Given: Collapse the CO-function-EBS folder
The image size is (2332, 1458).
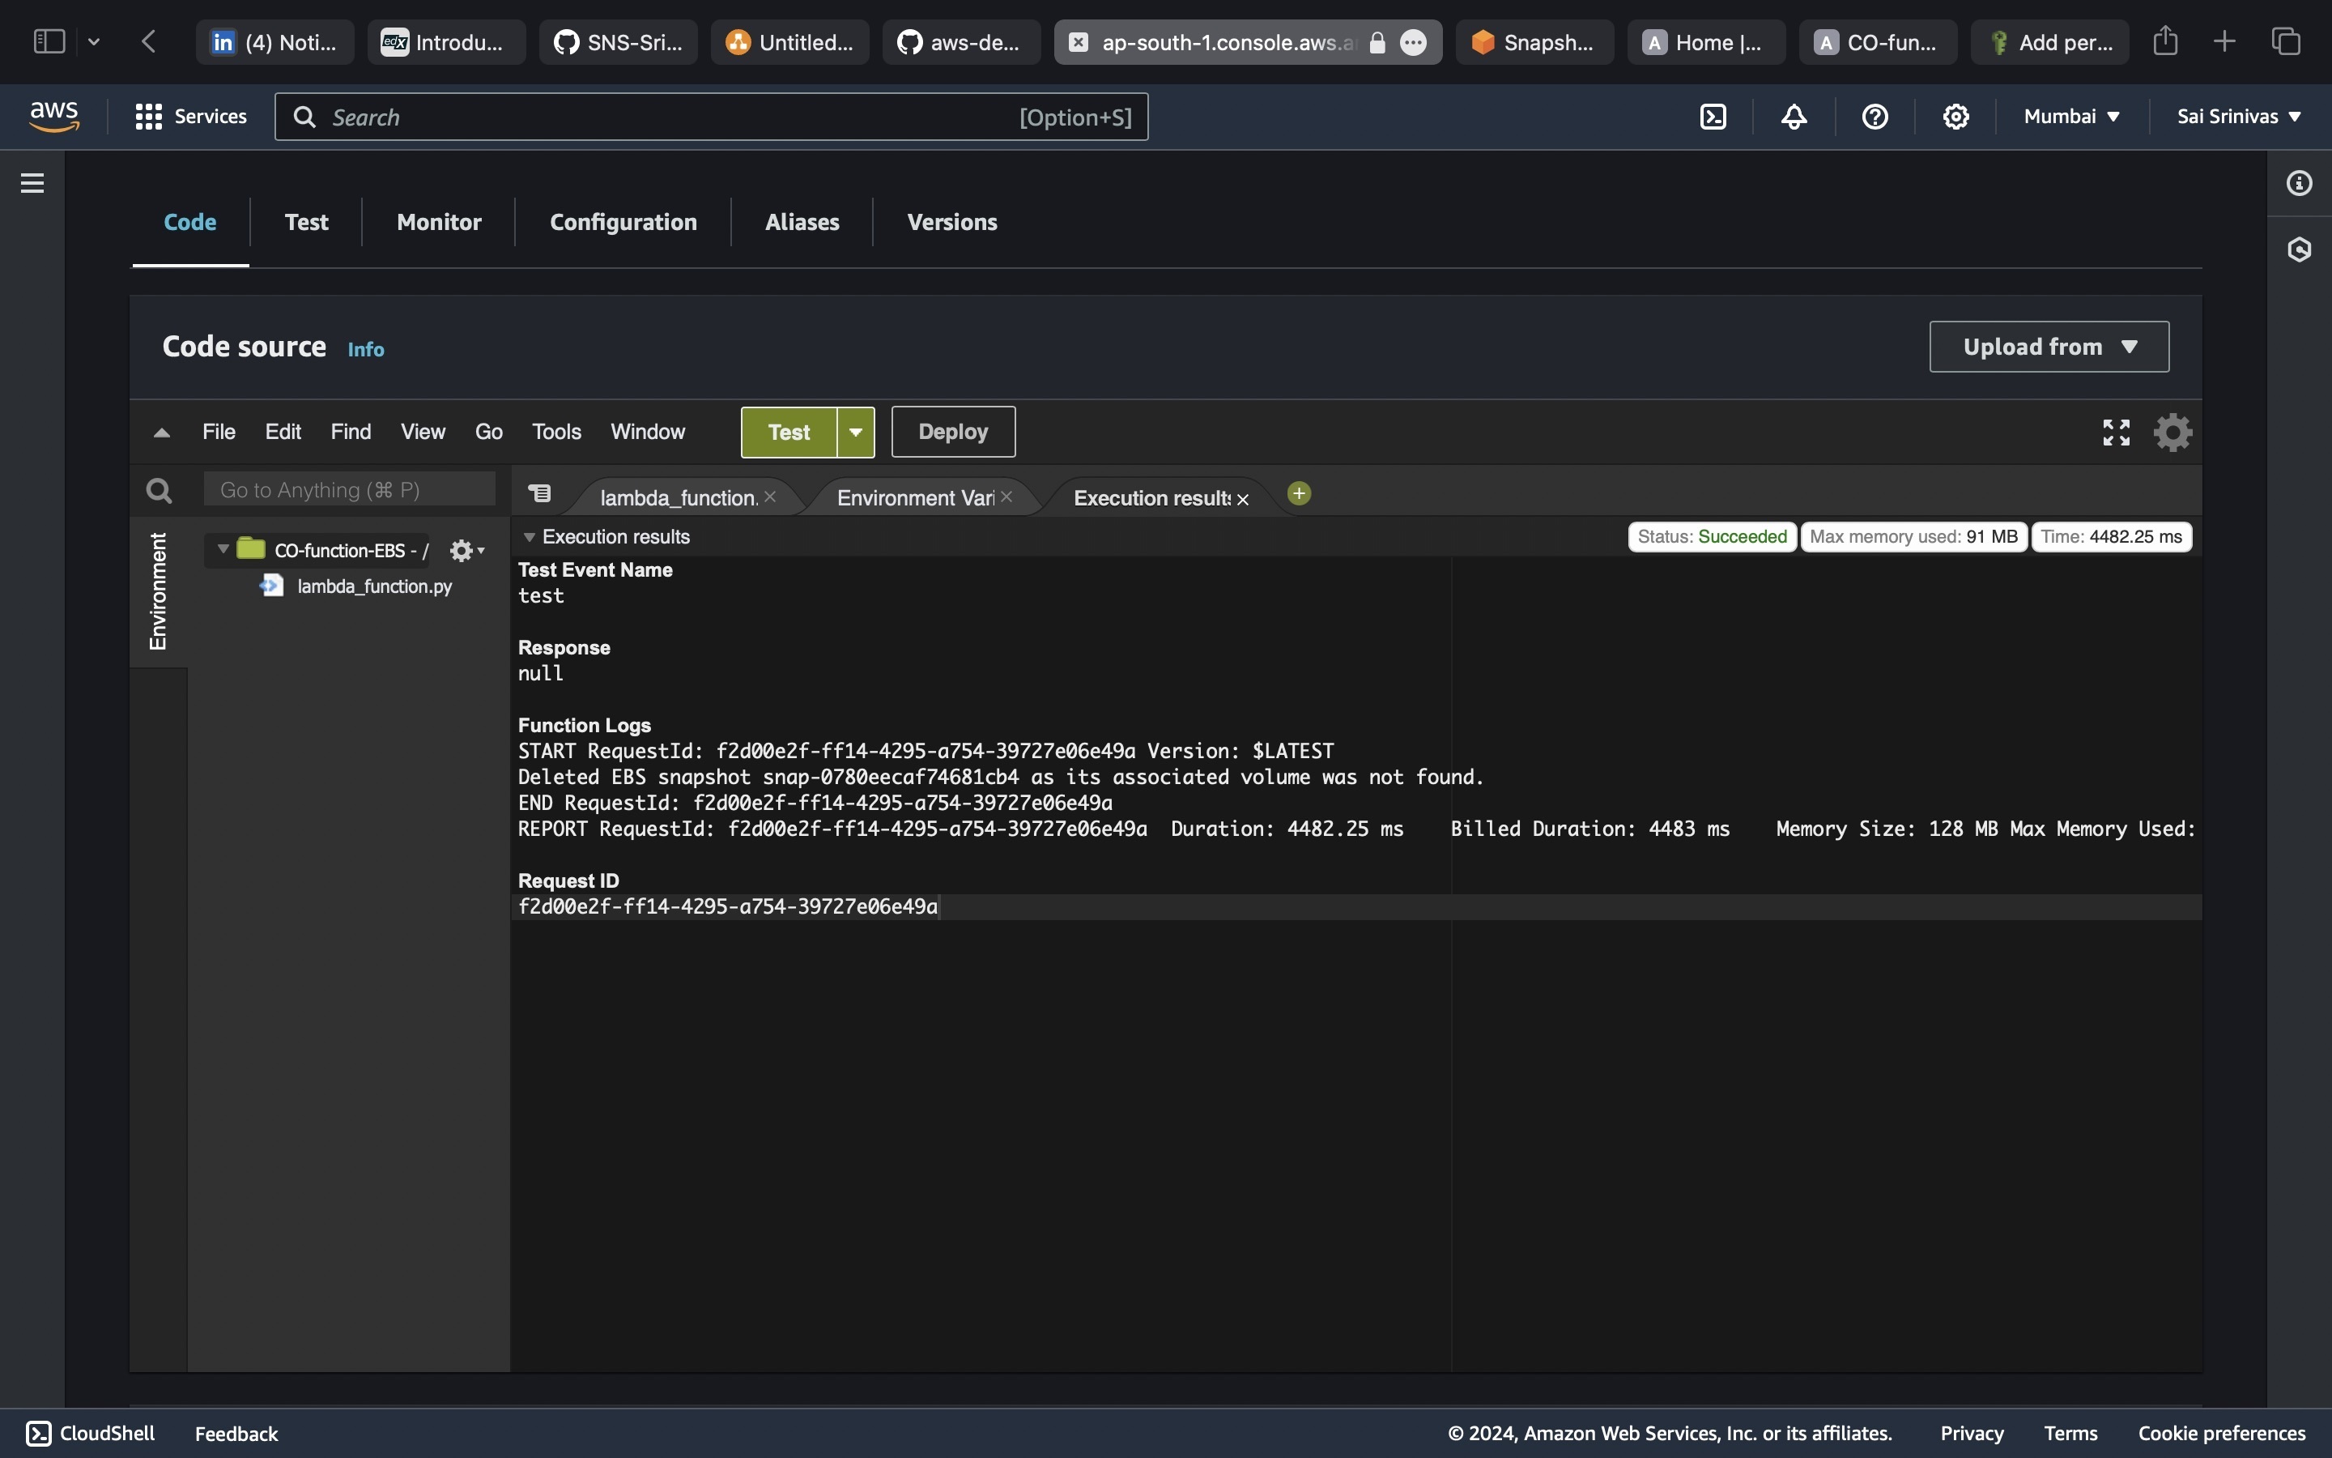Looking at the screenshot, I should 223,548.
